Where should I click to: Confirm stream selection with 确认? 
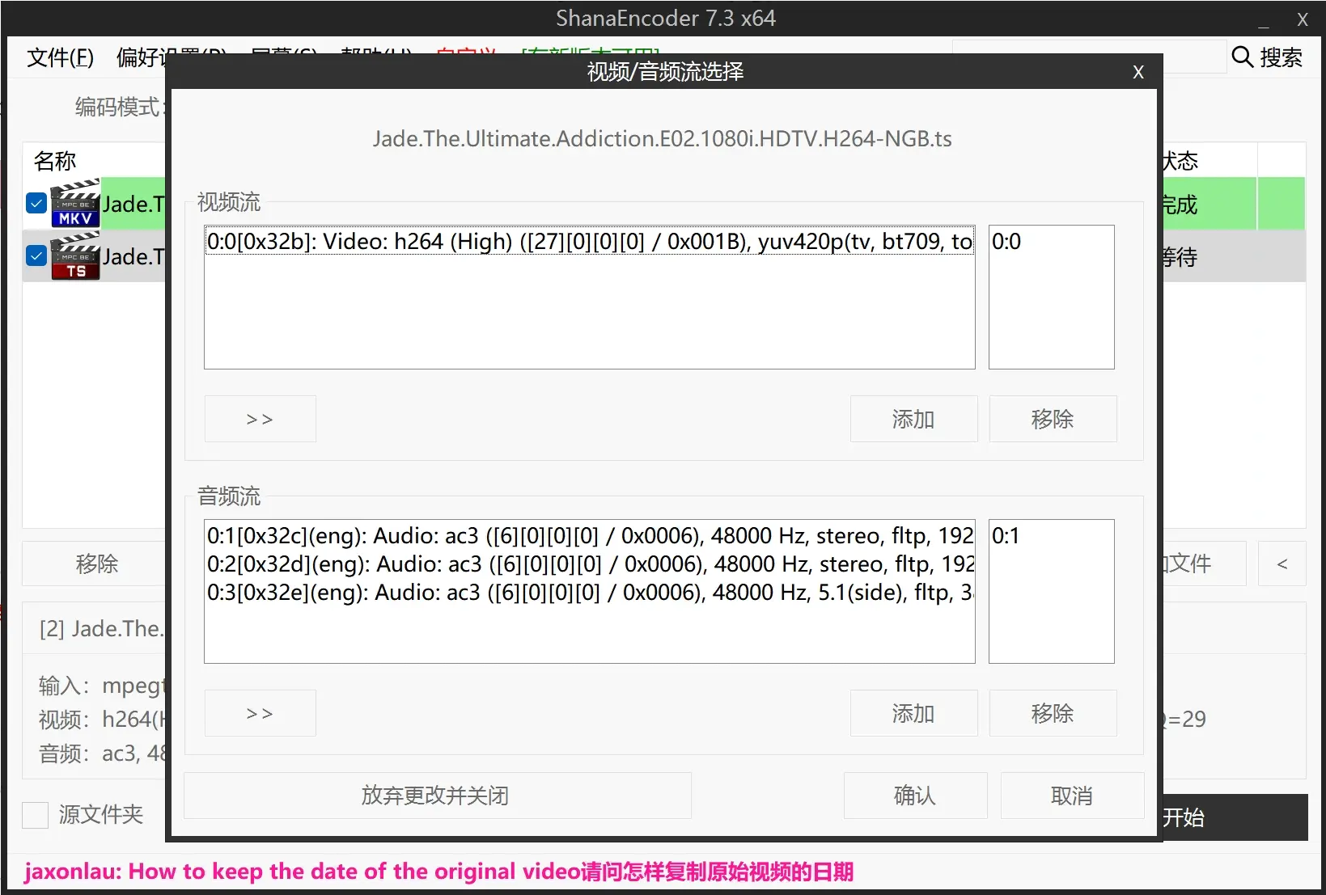tap(915, 796)
